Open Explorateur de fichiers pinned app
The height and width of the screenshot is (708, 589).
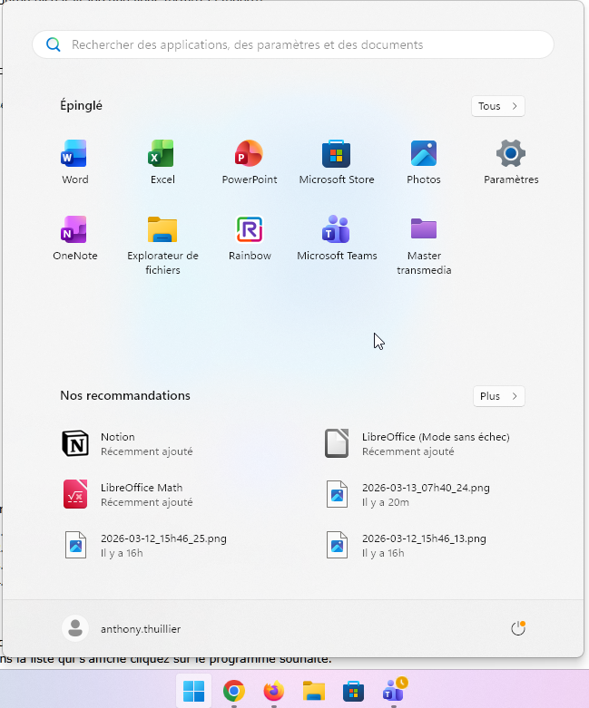click(x=162, y=245)
